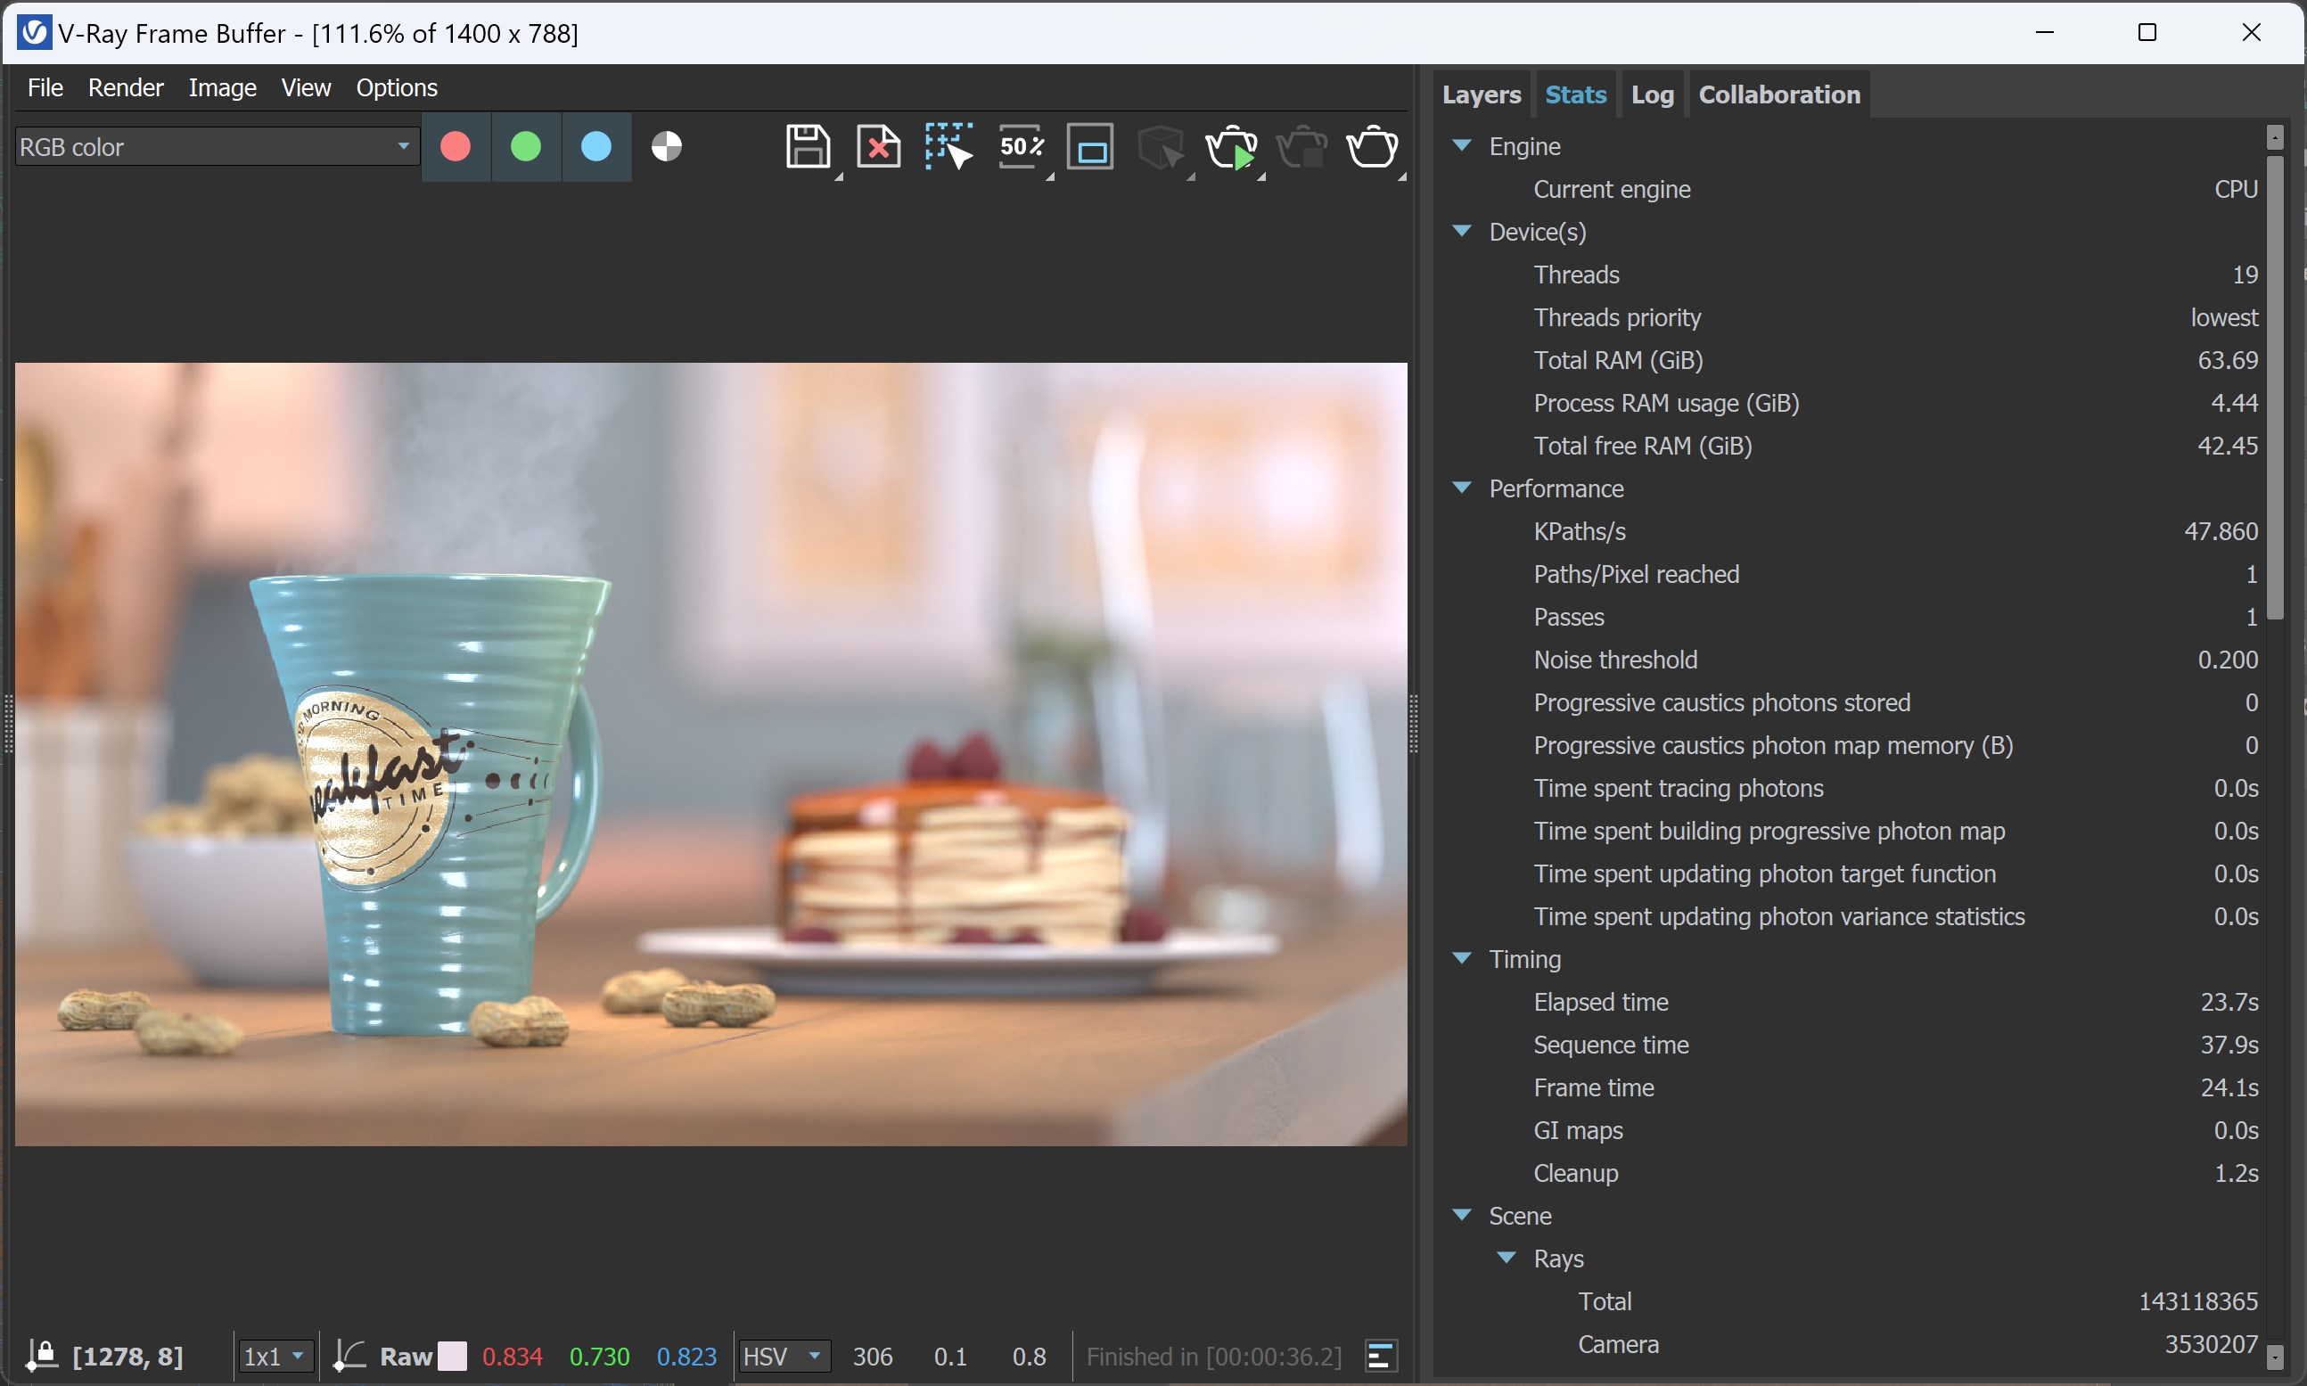Click the stop render teapot icon
Screen dimensions: 2307x1386
tap(1301, 148)
